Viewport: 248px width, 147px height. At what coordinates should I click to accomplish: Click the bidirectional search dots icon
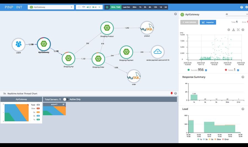[84, 7]
